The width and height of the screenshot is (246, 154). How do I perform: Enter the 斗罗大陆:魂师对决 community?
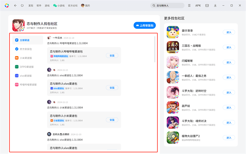coord(229,123)
